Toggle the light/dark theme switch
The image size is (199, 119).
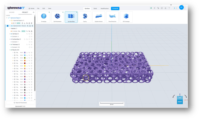[x=176, y=8]
